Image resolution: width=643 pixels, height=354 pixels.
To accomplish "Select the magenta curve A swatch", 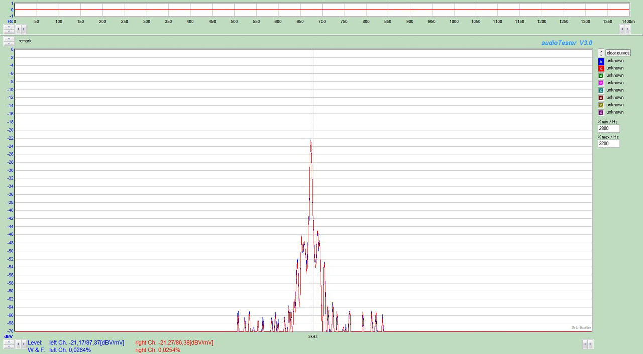I will (601, 83).
